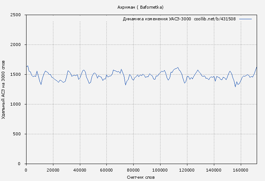Click the 1500 label on the y-axis
Viewport: 265px width, 181px height.
tap(18, 75)
